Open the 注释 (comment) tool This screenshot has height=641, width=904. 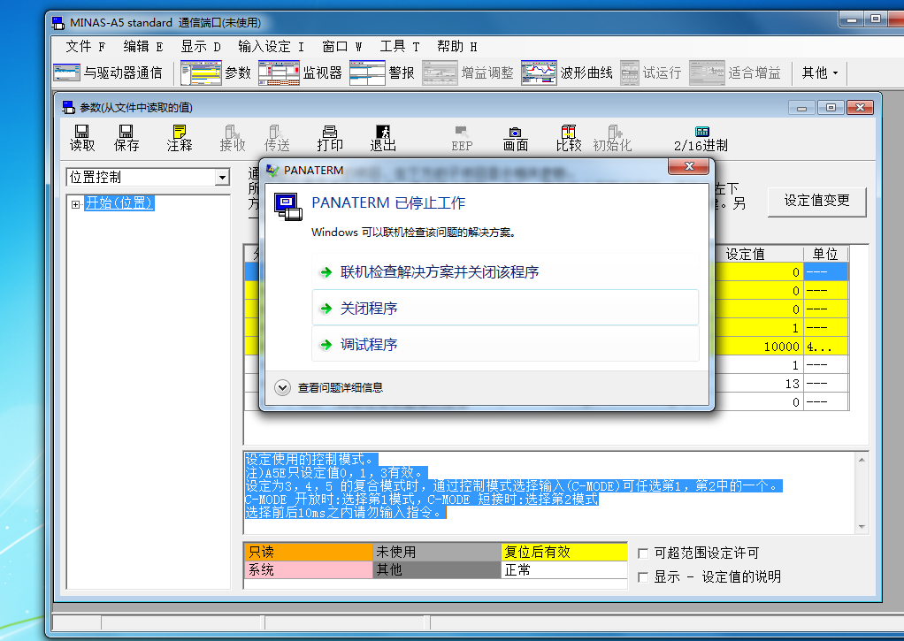180,137
